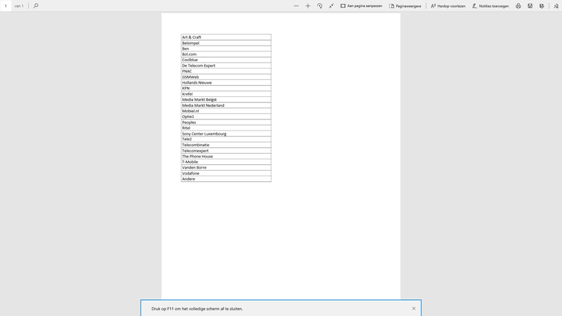Click the Telecomexpert row

click(226, 150)
